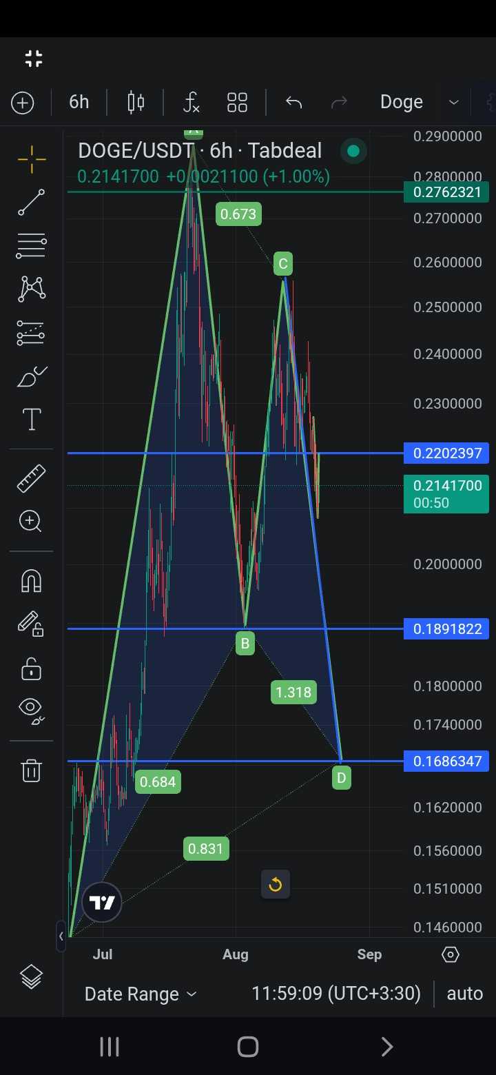Select the crosshair cursor tool
This screenshot has width=496, height=1075.
tap(32, 160)
